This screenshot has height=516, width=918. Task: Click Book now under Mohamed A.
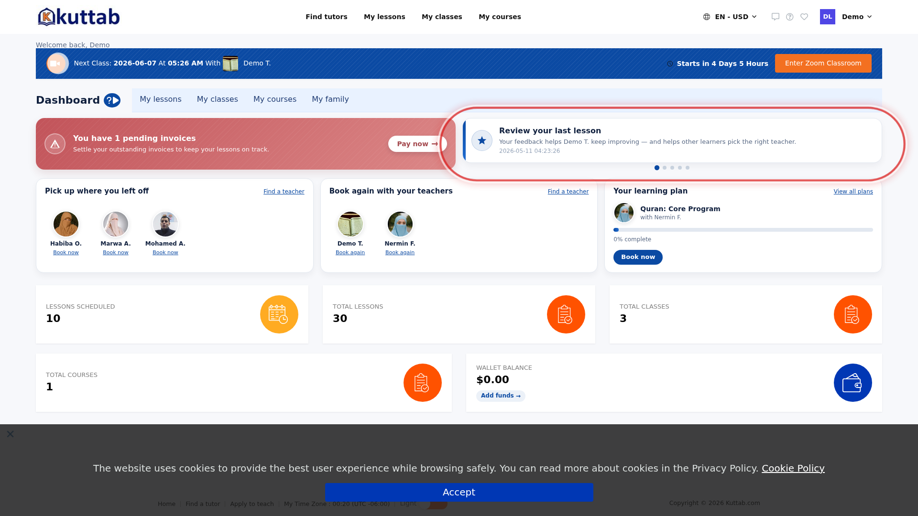[165, 253]
